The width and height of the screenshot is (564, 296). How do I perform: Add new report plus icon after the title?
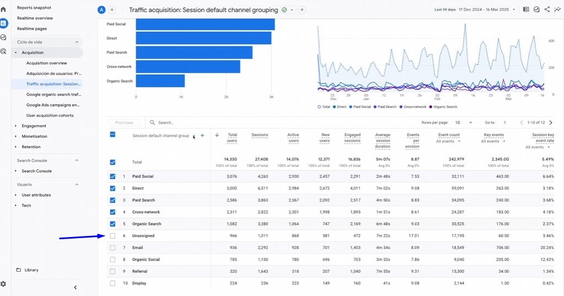click(x=302, y=10)
